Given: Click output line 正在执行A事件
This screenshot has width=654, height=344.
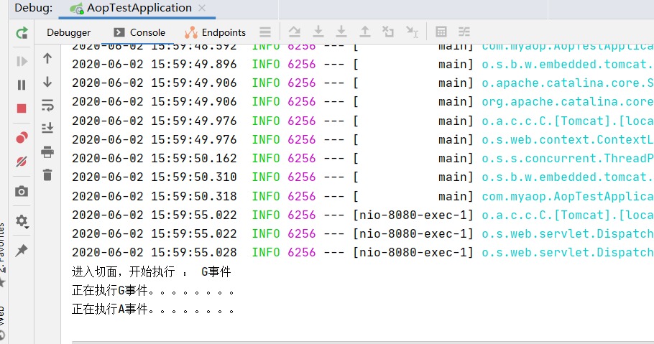Looking at the screenshot, I should (152, 309).
